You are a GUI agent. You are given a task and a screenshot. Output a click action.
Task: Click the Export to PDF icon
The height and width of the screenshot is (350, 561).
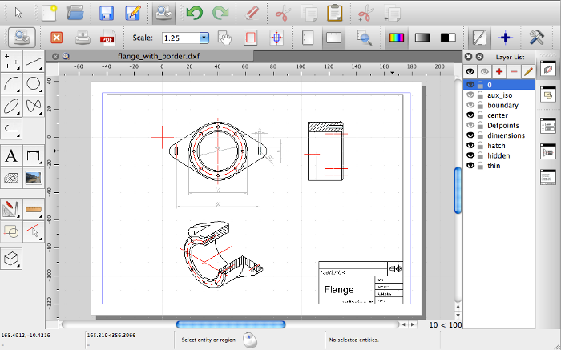[107, 38]
